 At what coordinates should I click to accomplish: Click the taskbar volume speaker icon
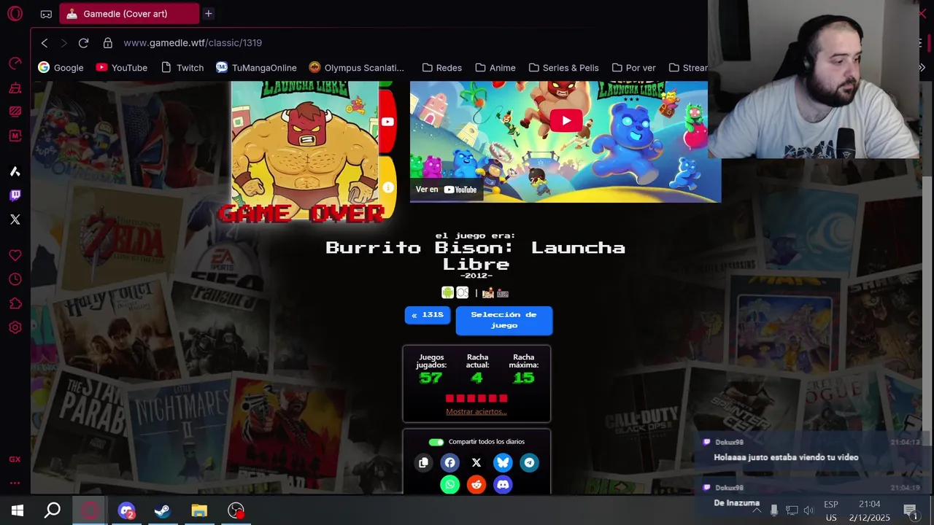click(x=808, y=510)
